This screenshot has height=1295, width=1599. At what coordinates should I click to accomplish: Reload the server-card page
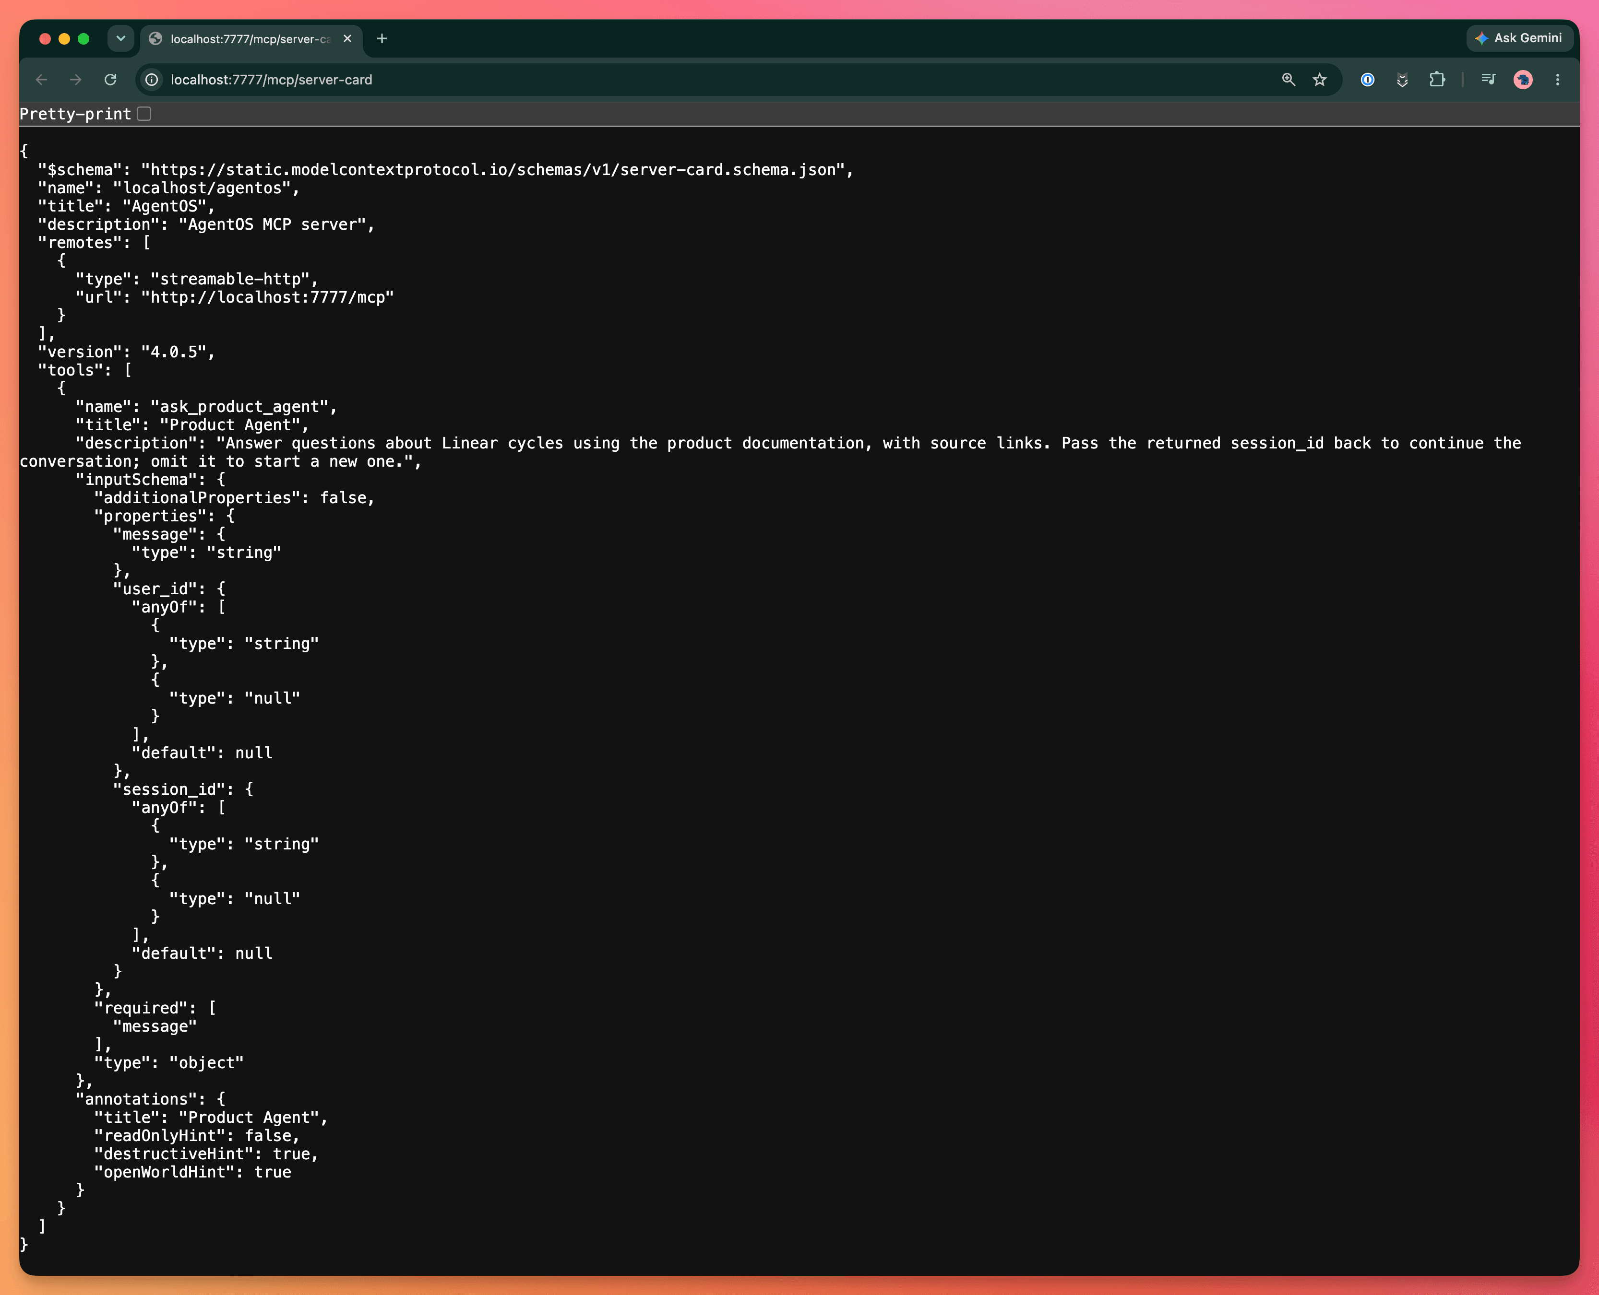(x=110, y=80)
